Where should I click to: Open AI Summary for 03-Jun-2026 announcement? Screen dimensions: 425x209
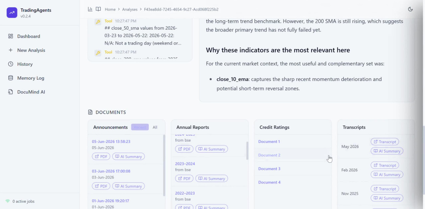point(128,186)
